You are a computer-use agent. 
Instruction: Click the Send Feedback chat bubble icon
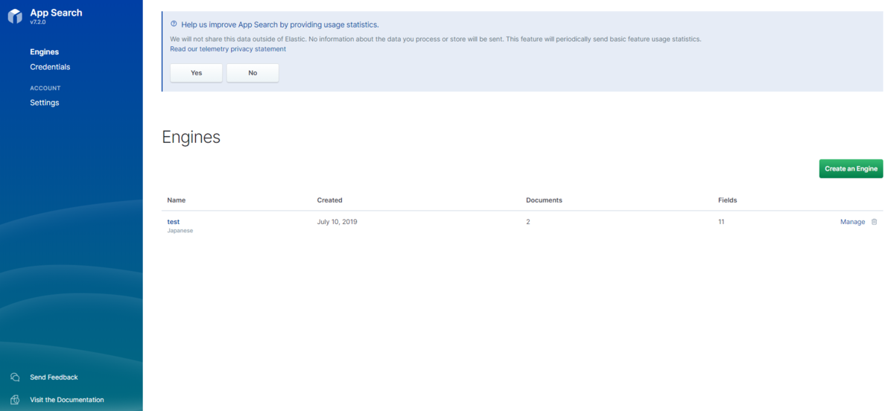tap(15, 377)
